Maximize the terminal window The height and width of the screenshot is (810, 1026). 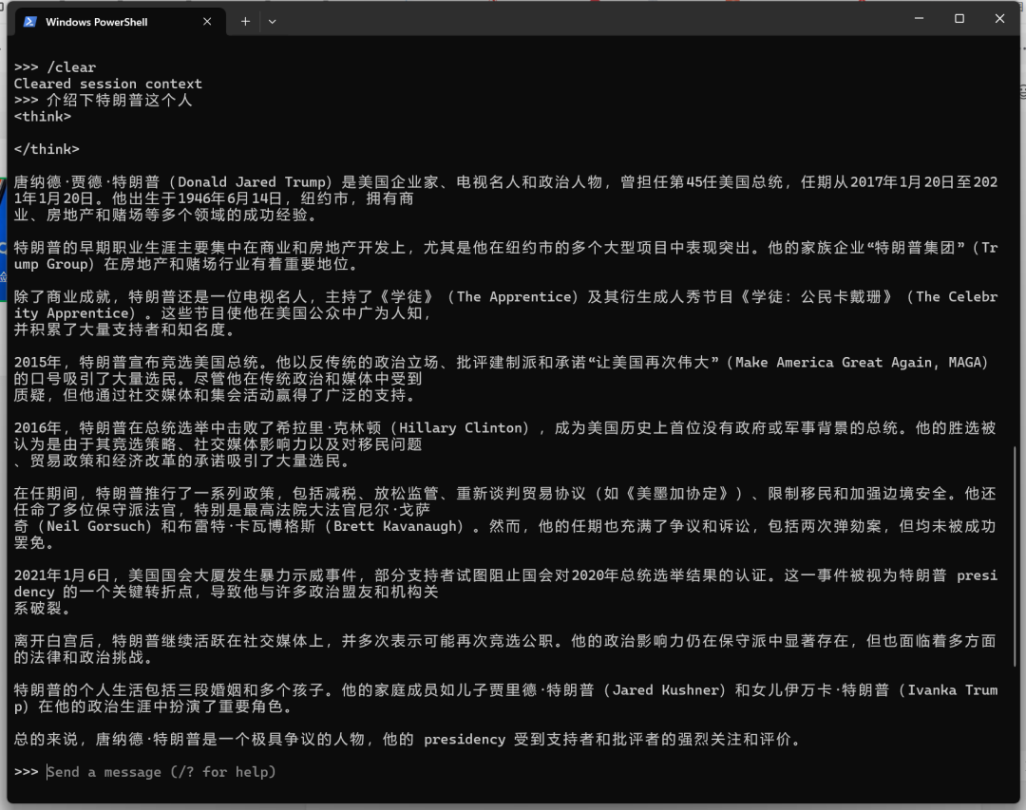coord(959,18)
